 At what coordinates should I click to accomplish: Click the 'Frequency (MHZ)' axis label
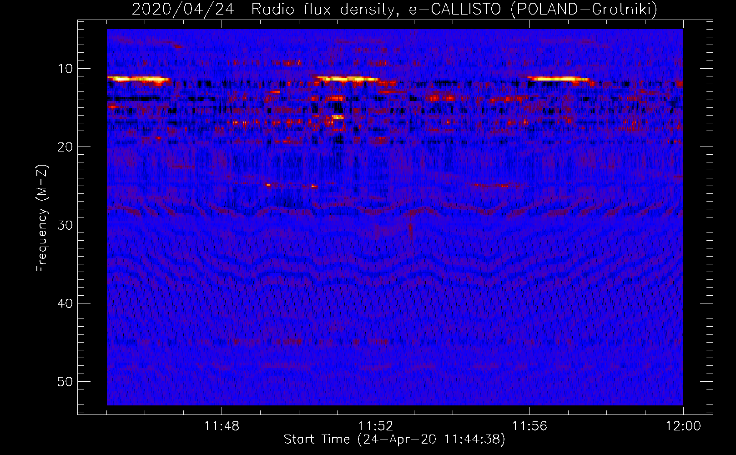point(42,218)
